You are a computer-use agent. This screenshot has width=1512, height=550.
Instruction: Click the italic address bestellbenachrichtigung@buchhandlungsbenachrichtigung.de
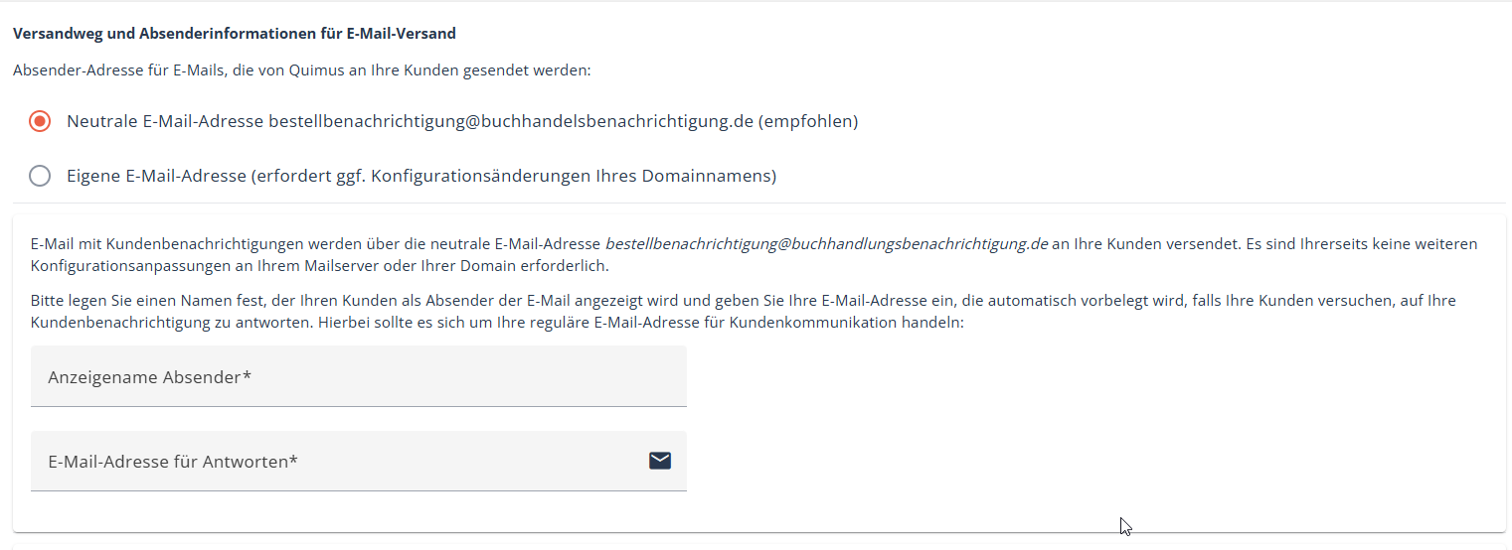(x=826, y=243)
